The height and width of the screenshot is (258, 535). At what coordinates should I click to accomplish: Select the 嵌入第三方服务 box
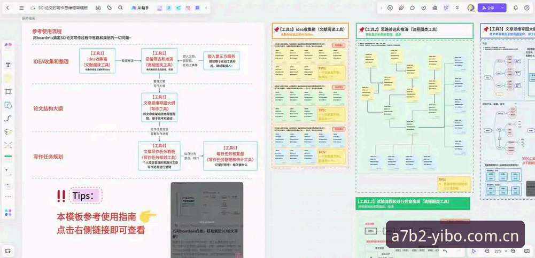click(x=221, y=61)
